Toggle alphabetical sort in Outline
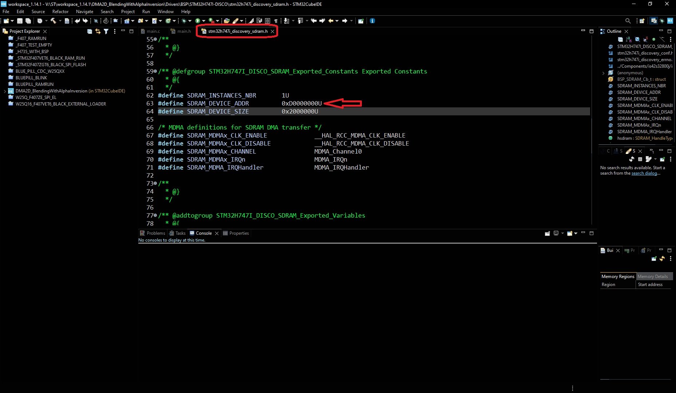This screenshot has width=676, height=393. point(629,39)
